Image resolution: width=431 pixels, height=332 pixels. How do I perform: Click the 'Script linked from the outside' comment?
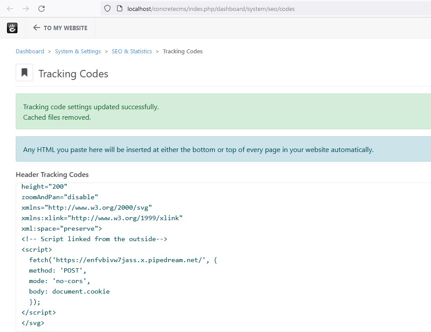point(94,239)
